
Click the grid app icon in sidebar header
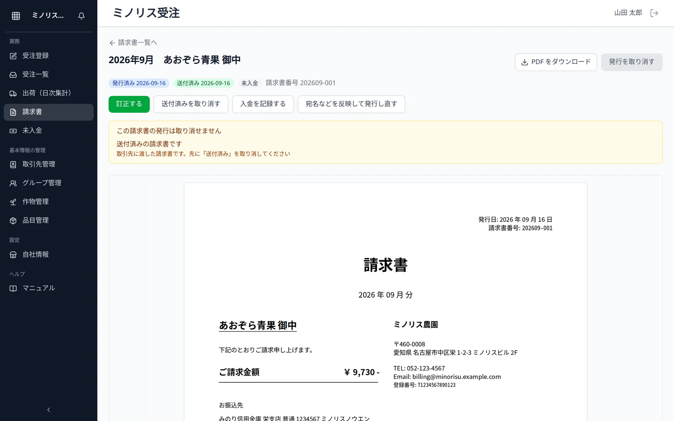click(x=16, y=16)
